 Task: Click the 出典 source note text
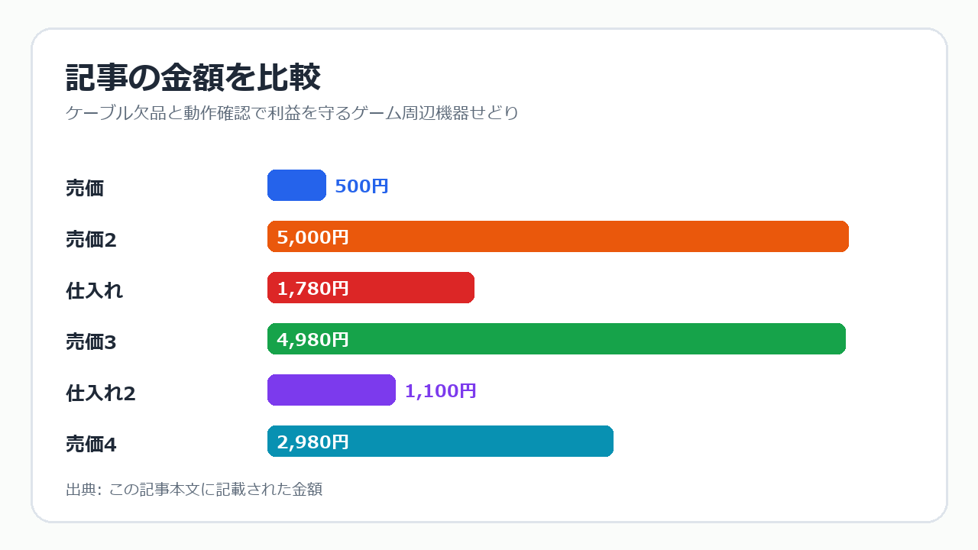[x=194, y=489]
